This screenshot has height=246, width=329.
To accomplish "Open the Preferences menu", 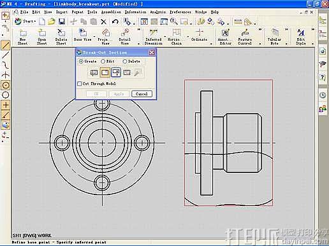I will pyautogui.click(x=180, y=12).
